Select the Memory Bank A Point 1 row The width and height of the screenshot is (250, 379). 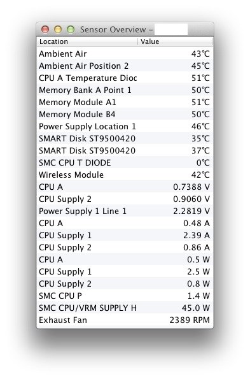click(x=125, y=90)
